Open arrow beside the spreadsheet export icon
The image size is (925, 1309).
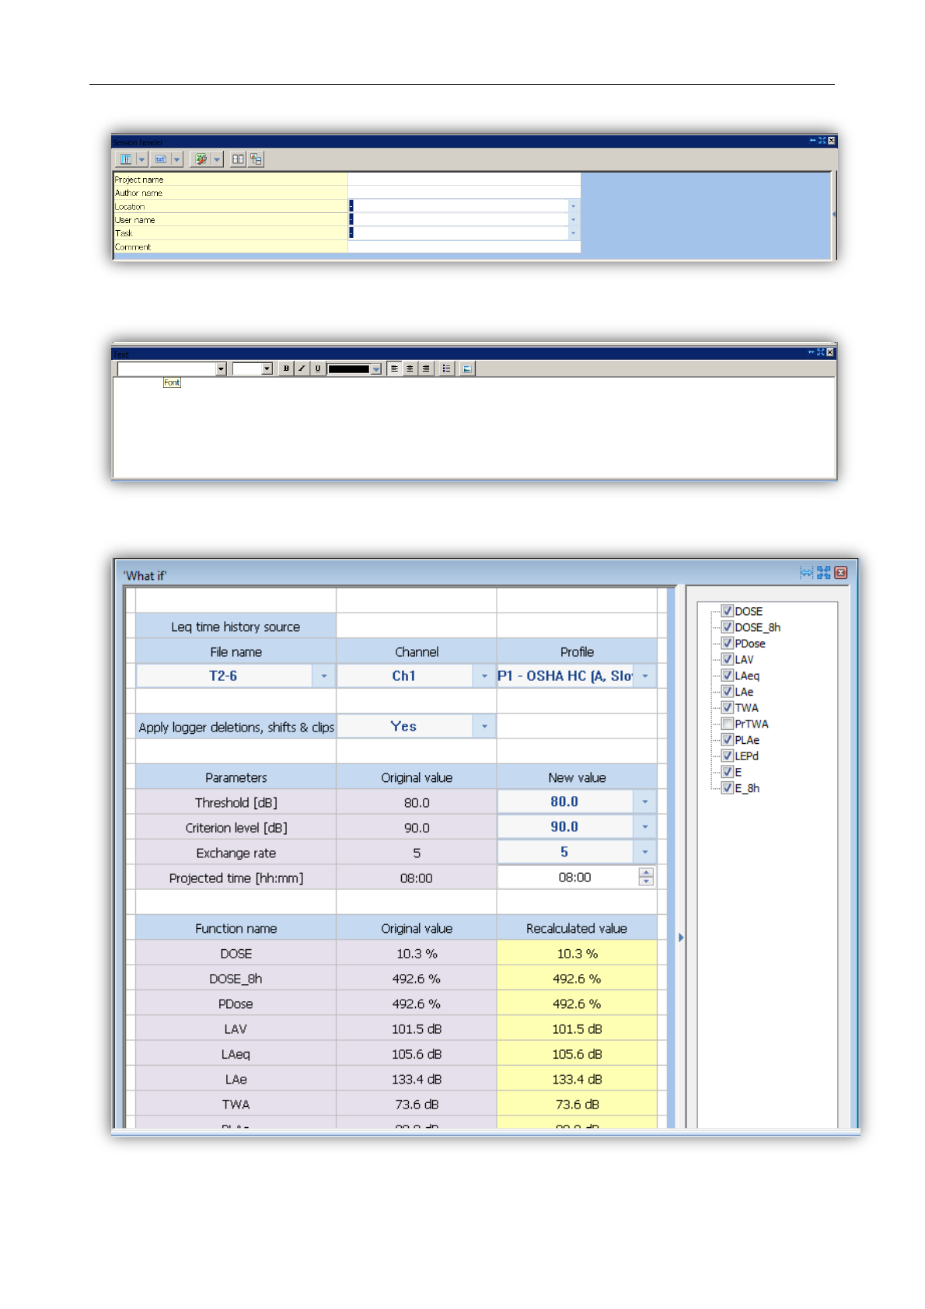(217, 159)
